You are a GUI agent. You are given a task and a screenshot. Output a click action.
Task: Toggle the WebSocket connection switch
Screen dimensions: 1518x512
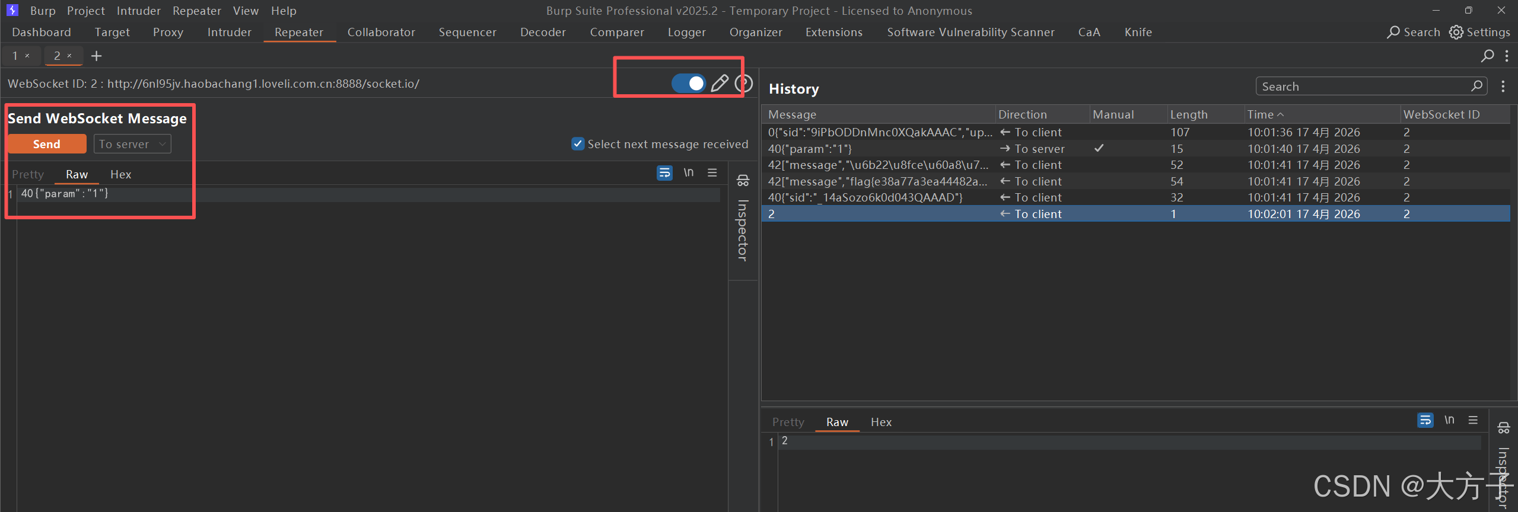pyautogui.click(x=688, y=84)
